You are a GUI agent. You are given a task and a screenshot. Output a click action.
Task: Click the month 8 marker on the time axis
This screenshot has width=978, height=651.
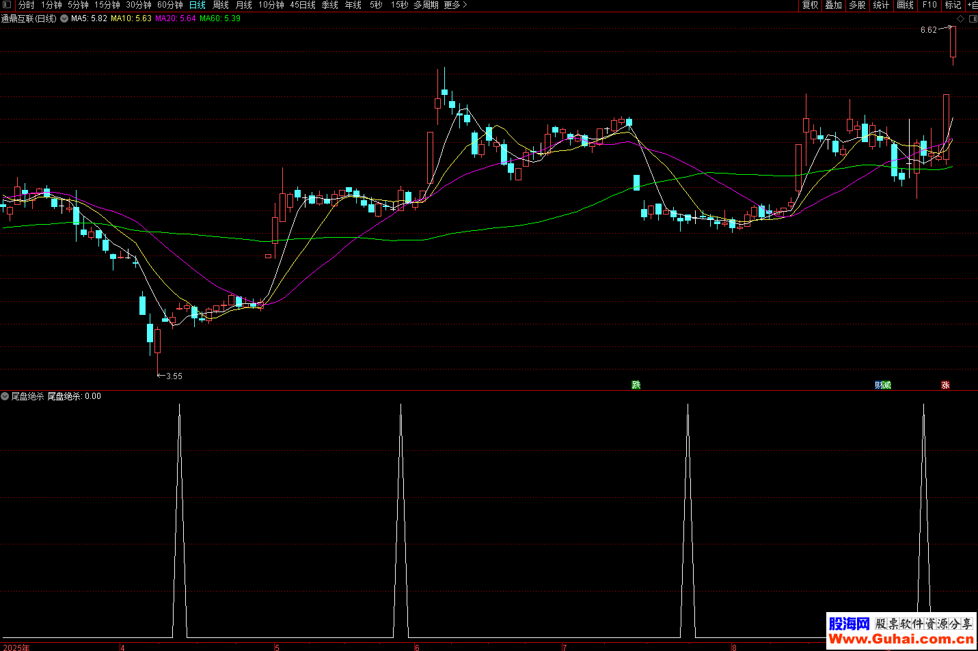click(734, 647)
